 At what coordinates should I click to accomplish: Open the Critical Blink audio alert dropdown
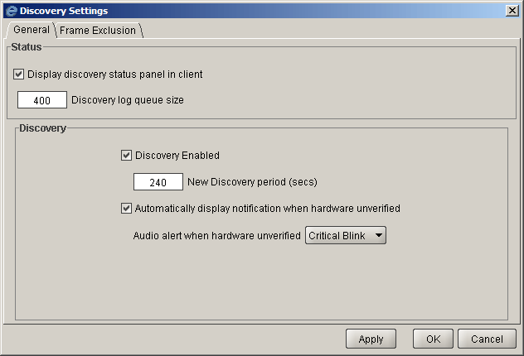pyautogui.click(x=346, y=236)
